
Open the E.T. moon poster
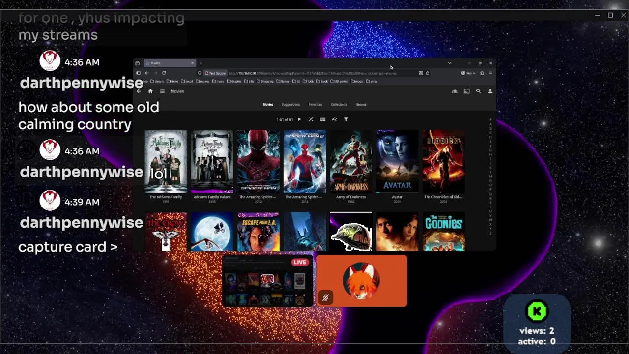point(212,232)
